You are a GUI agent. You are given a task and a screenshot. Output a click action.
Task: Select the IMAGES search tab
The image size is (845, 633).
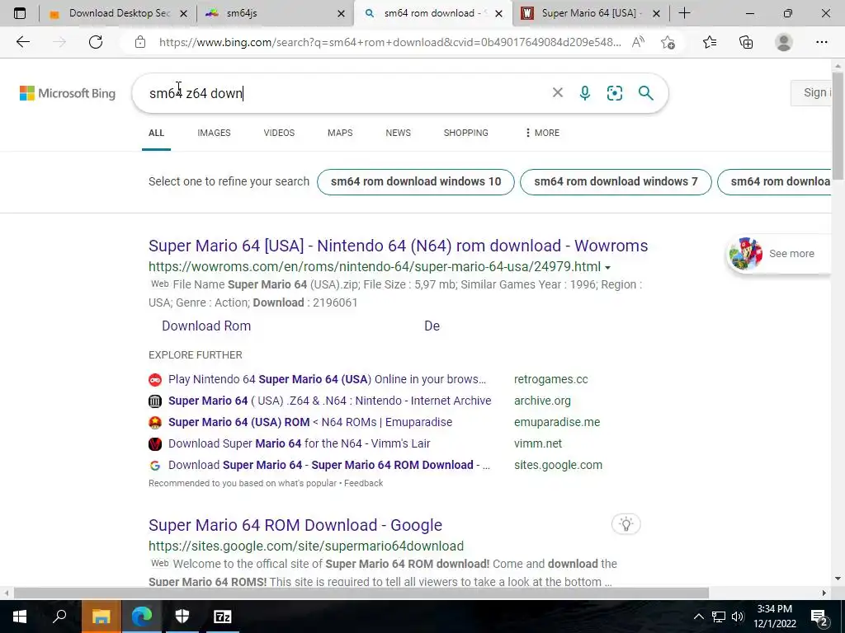(x=214, y=133)
